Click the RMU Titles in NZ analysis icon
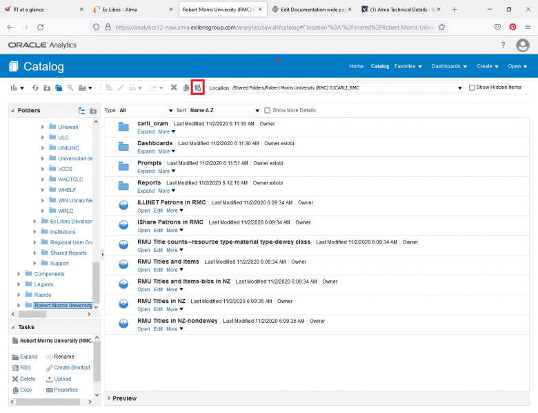Image resolution: width=538 pixels, height=413 pixels. point(123,304)
